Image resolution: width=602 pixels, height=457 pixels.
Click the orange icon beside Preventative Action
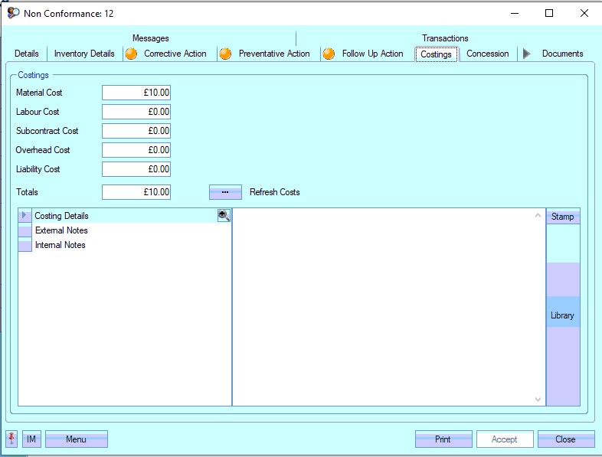225,54
